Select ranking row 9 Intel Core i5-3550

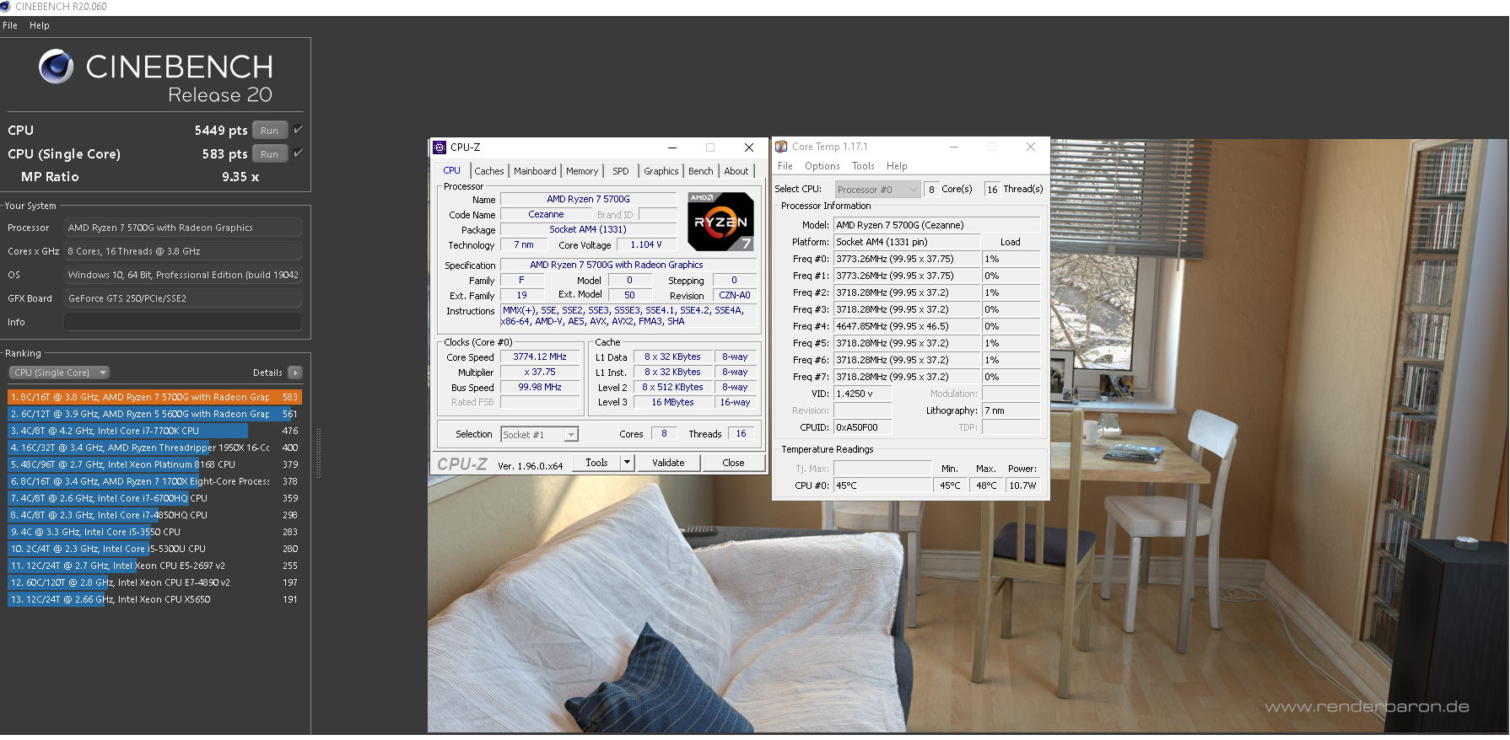pyautogui.click(x=154, y=532)
